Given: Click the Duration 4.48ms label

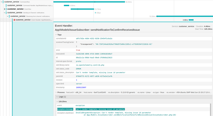Looking at the screenshot, I should point(203,26).
